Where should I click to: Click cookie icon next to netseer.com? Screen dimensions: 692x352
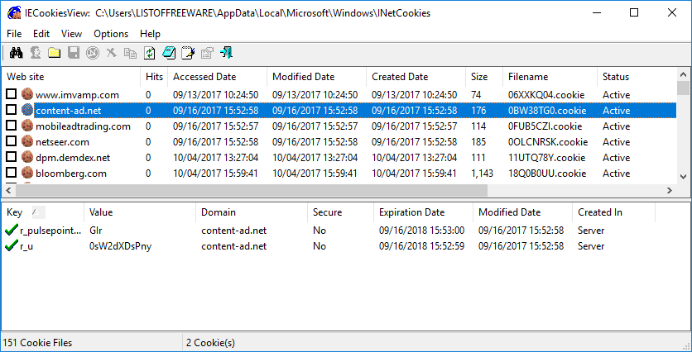pos(27,142)
